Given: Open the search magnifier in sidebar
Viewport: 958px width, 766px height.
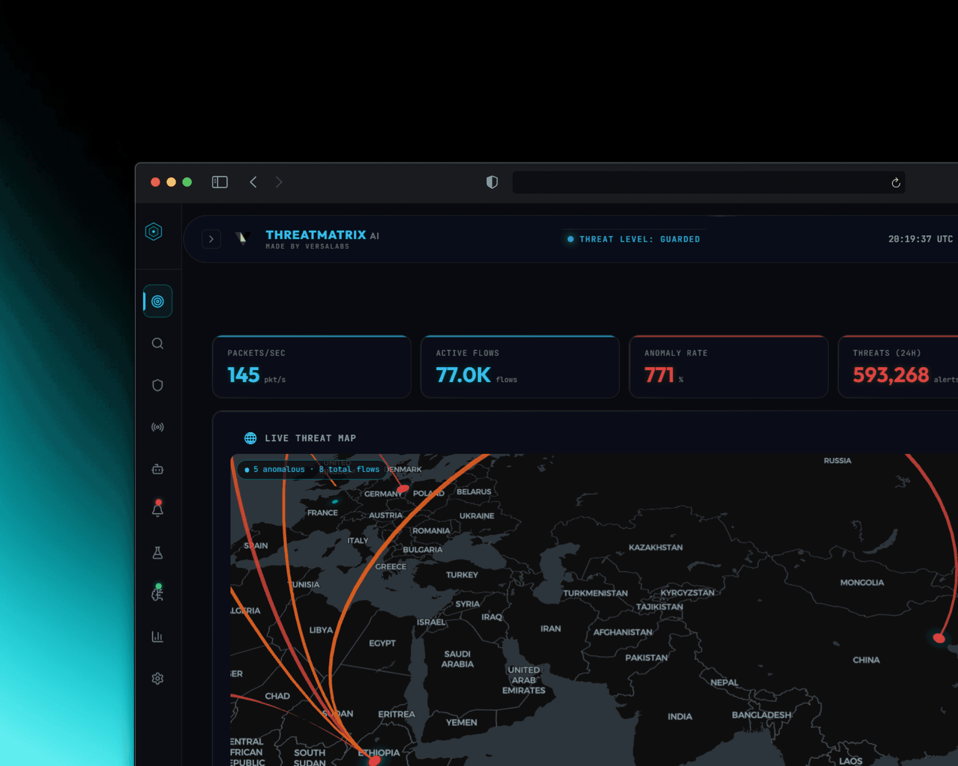Looking at the screenshot, I should click(x=158, y=344).
